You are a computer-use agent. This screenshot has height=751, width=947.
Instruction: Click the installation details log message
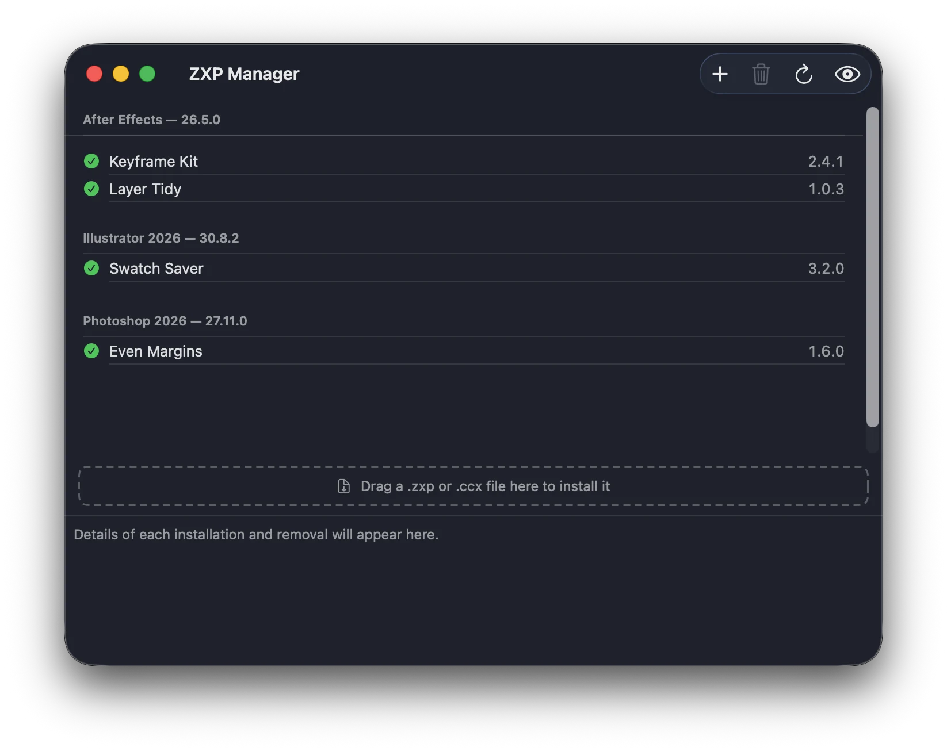coord(256,535)
